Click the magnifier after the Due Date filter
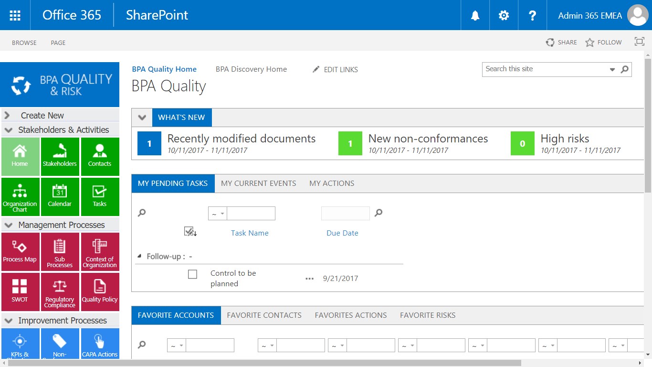This screenshot has height=367, width=652. click(379, 213)
